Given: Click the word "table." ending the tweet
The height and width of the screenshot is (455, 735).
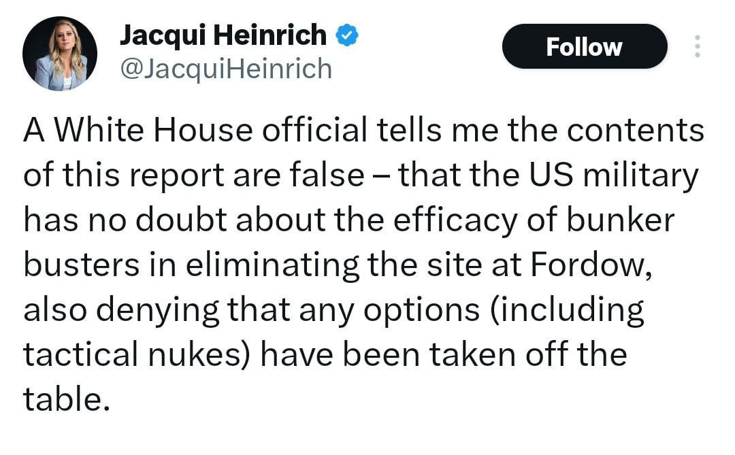Looking at the screenshot, I should pos(66,399).
